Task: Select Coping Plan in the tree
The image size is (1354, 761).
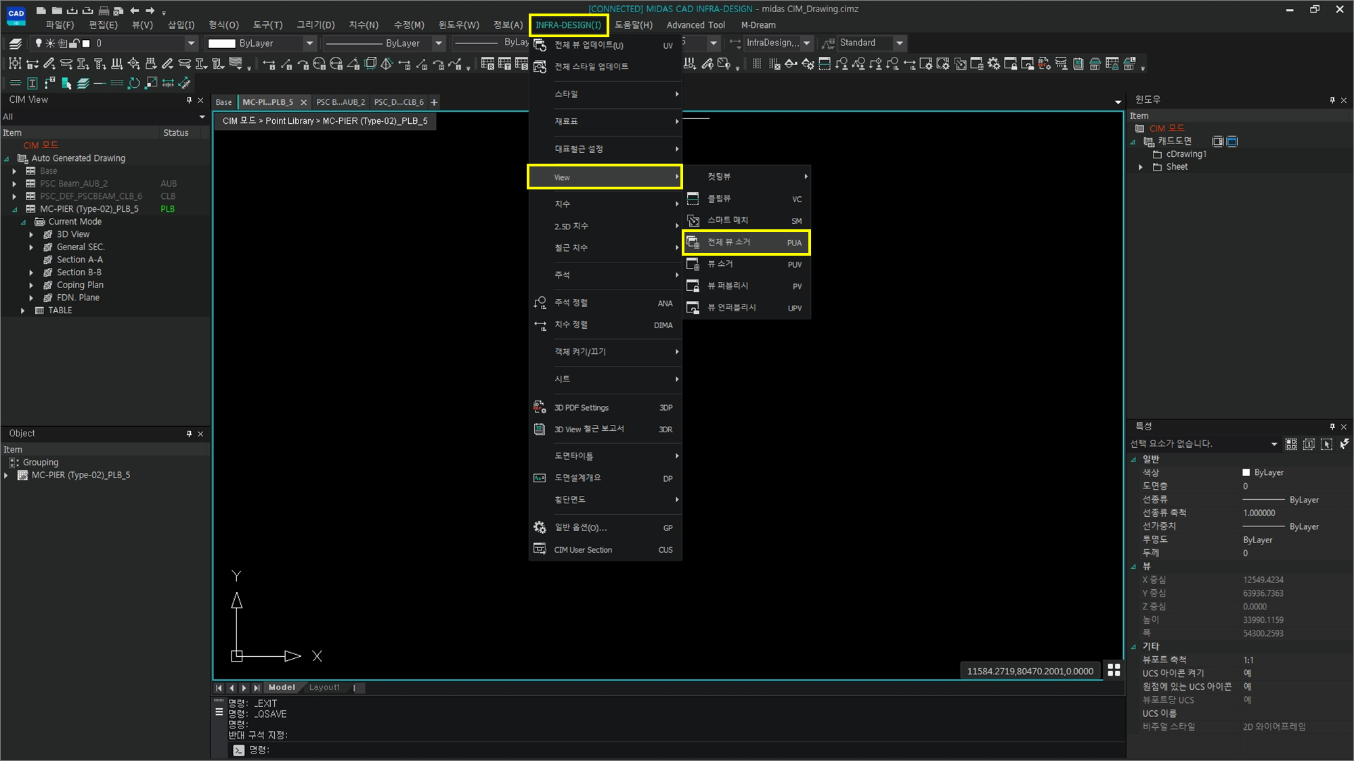Action: [x=80, y=285]
